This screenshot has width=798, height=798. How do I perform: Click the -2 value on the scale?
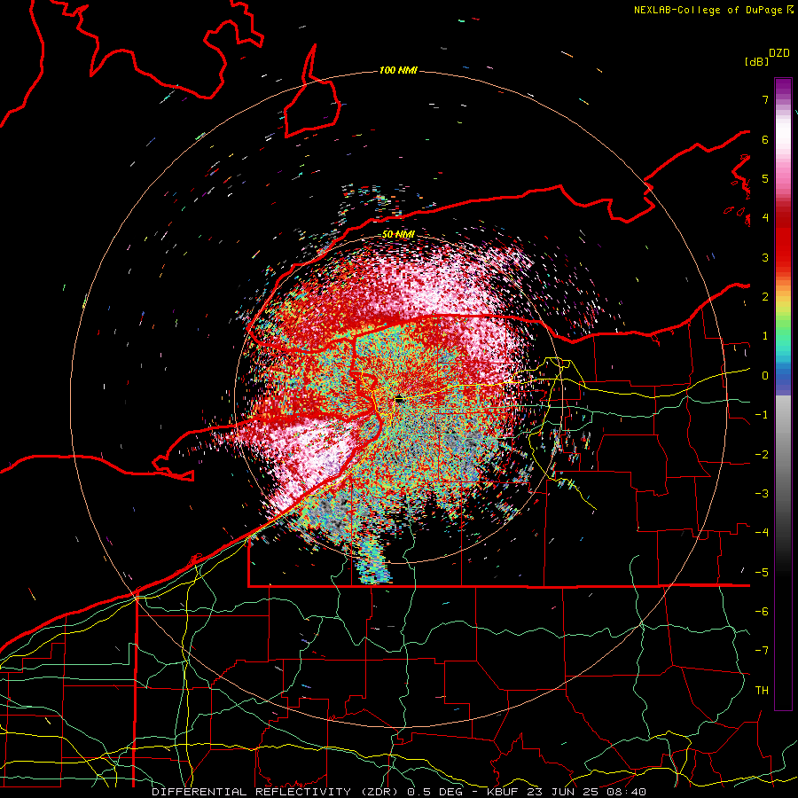point(762,455)
